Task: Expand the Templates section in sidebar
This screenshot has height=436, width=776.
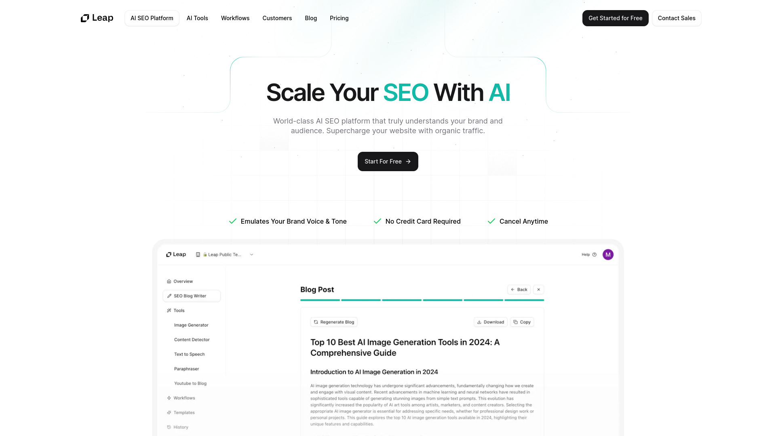Action: 184,412
